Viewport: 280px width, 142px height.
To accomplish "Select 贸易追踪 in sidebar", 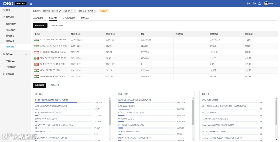I will [x=10, y=47].
